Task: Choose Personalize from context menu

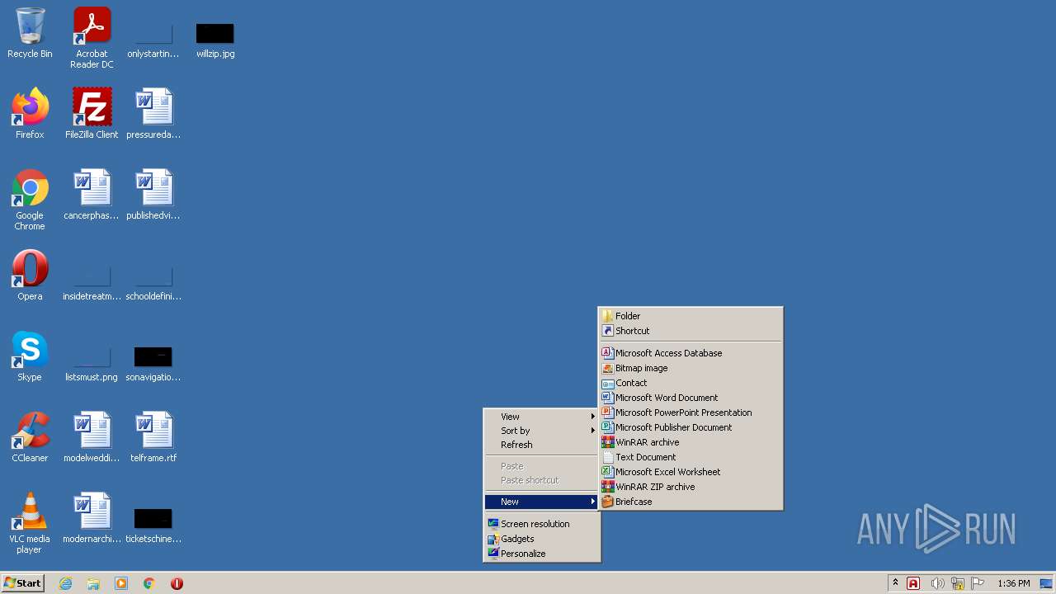Action: coord(541,554)
